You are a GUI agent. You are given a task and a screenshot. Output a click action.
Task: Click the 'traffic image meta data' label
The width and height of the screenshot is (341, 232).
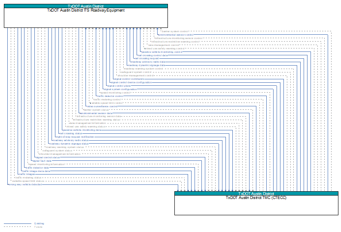pyautogui.click(x=36, y=171)
